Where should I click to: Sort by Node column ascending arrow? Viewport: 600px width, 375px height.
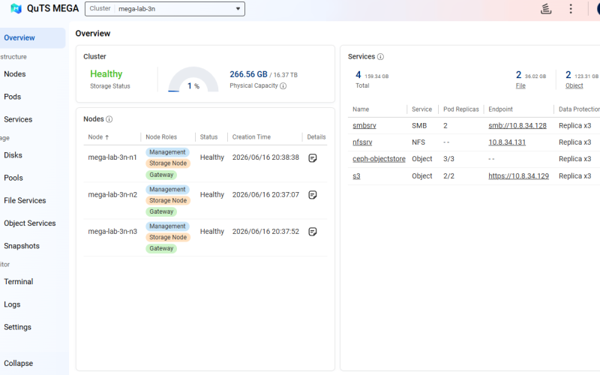tap(107, 137)
